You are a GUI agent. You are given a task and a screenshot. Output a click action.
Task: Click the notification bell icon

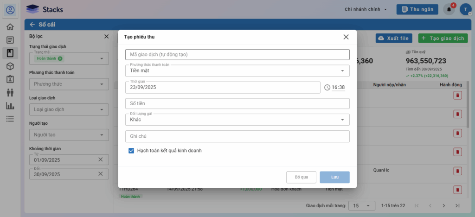click(449, 9)
